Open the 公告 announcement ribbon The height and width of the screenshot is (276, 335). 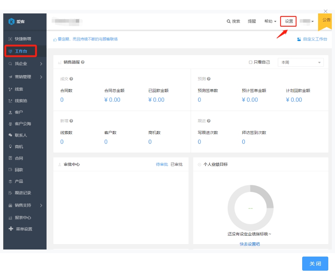326,20
